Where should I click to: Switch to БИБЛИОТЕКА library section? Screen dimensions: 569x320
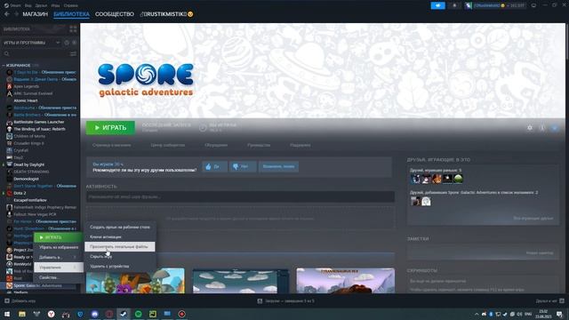tap(71, 14)
